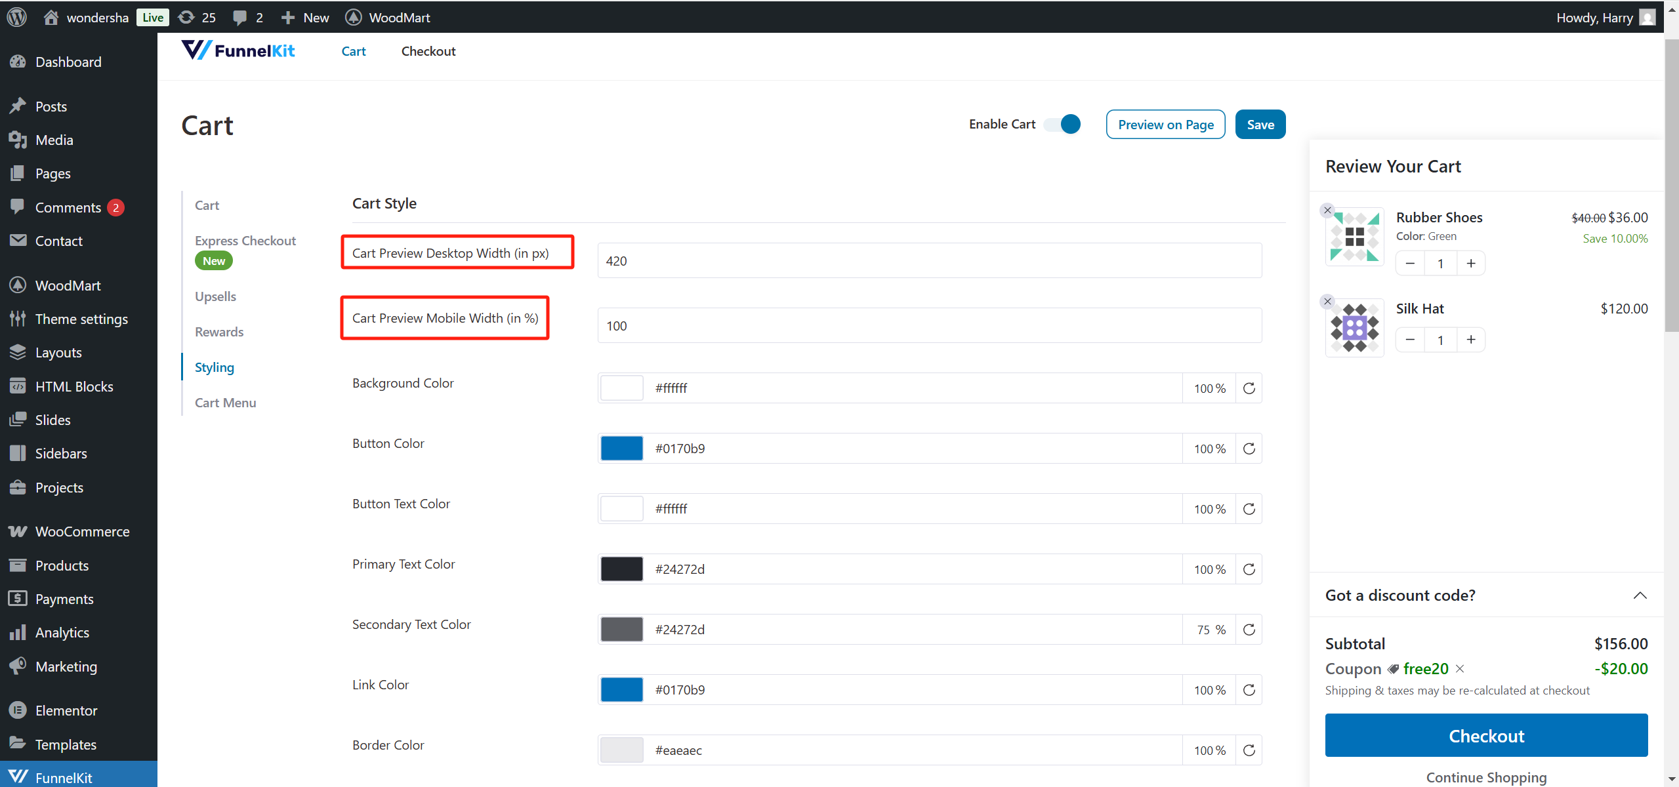Screen dimensions: 1679x787
Task: Click the WordPress logo icon
Action: tap(17, 17)
